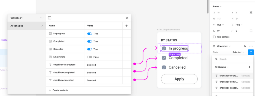Go to main component icon
The height and width of the screenshot is (96, 255).
(245, 46)
